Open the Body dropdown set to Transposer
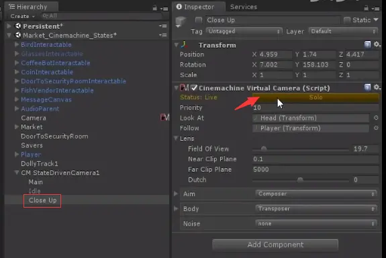386x258 pixels. click(x=316, y=209)
